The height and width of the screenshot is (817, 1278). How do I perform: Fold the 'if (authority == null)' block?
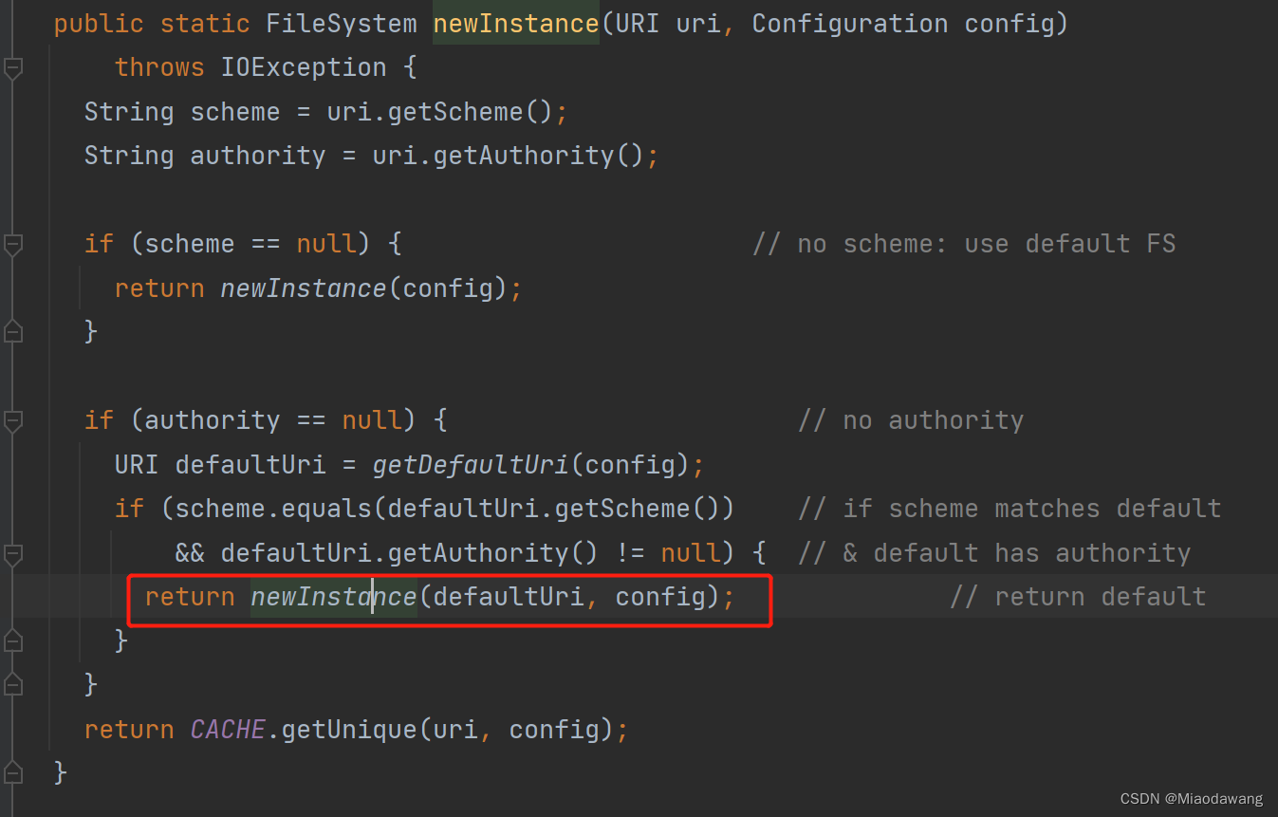(x=12, y=421)
